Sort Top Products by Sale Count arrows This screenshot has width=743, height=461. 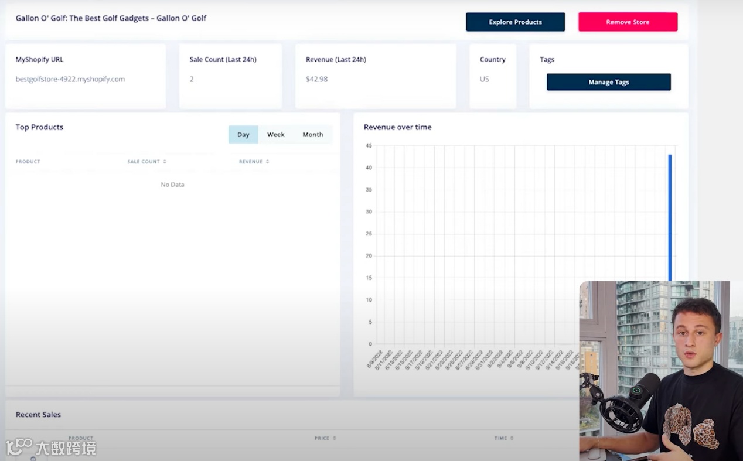point(165,162)
